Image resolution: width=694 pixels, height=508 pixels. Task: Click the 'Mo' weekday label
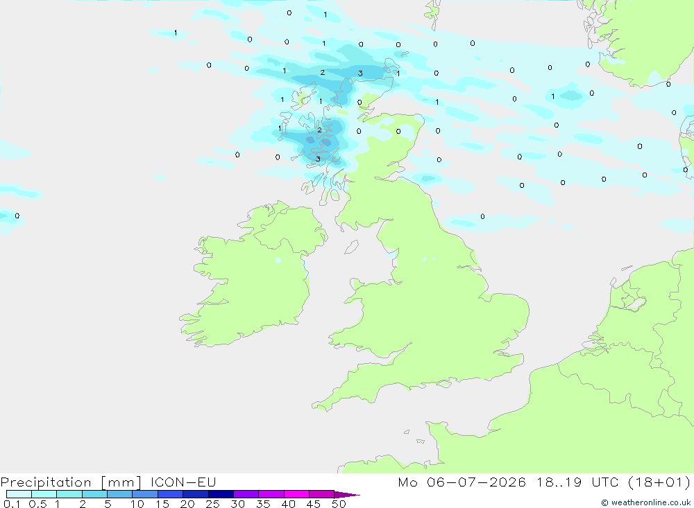click(x=407, y=482)
